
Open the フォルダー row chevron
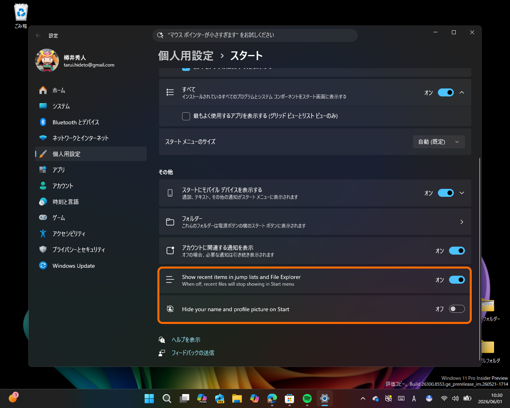pos(462,222)
